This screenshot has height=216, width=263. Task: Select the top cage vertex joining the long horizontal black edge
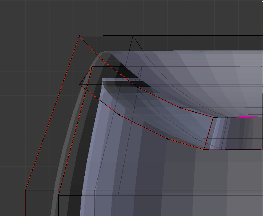point(133,35)
